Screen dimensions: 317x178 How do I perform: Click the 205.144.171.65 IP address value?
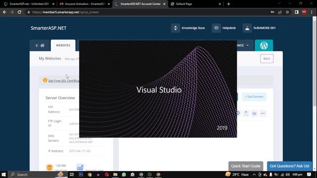pyautogui.click(x=80, y=151)
